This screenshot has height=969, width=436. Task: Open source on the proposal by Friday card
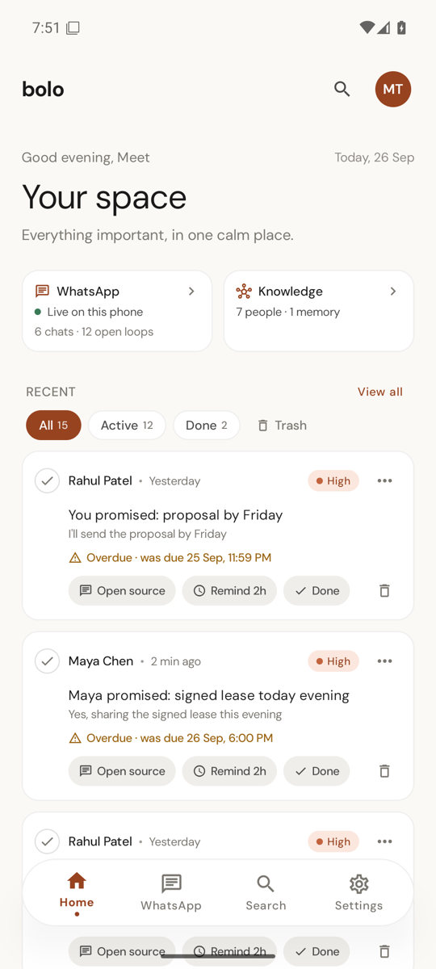tap(122, 590)
